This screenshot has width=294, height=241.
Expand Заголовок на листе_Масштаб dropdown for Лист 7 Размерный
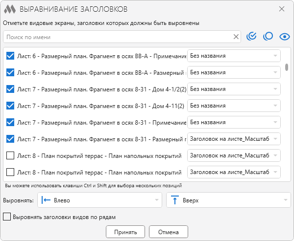tap(234, 139)
